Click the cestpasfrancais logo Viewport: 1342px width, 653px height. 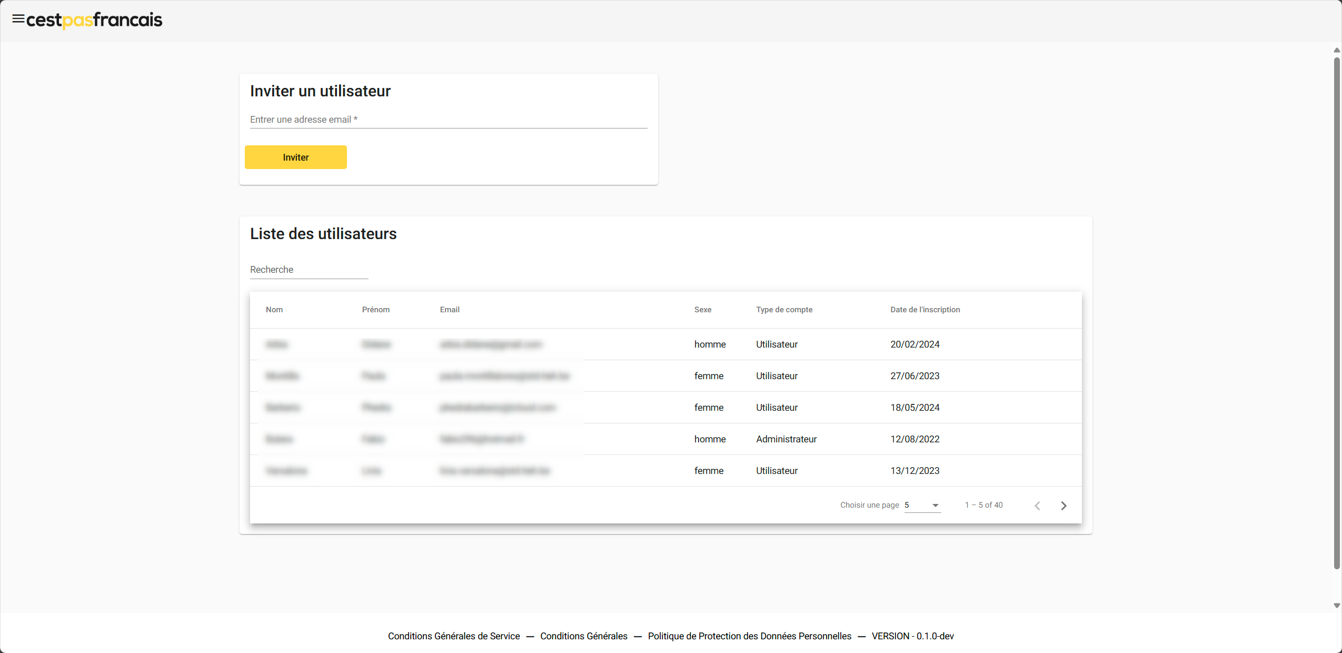point(94,20)
